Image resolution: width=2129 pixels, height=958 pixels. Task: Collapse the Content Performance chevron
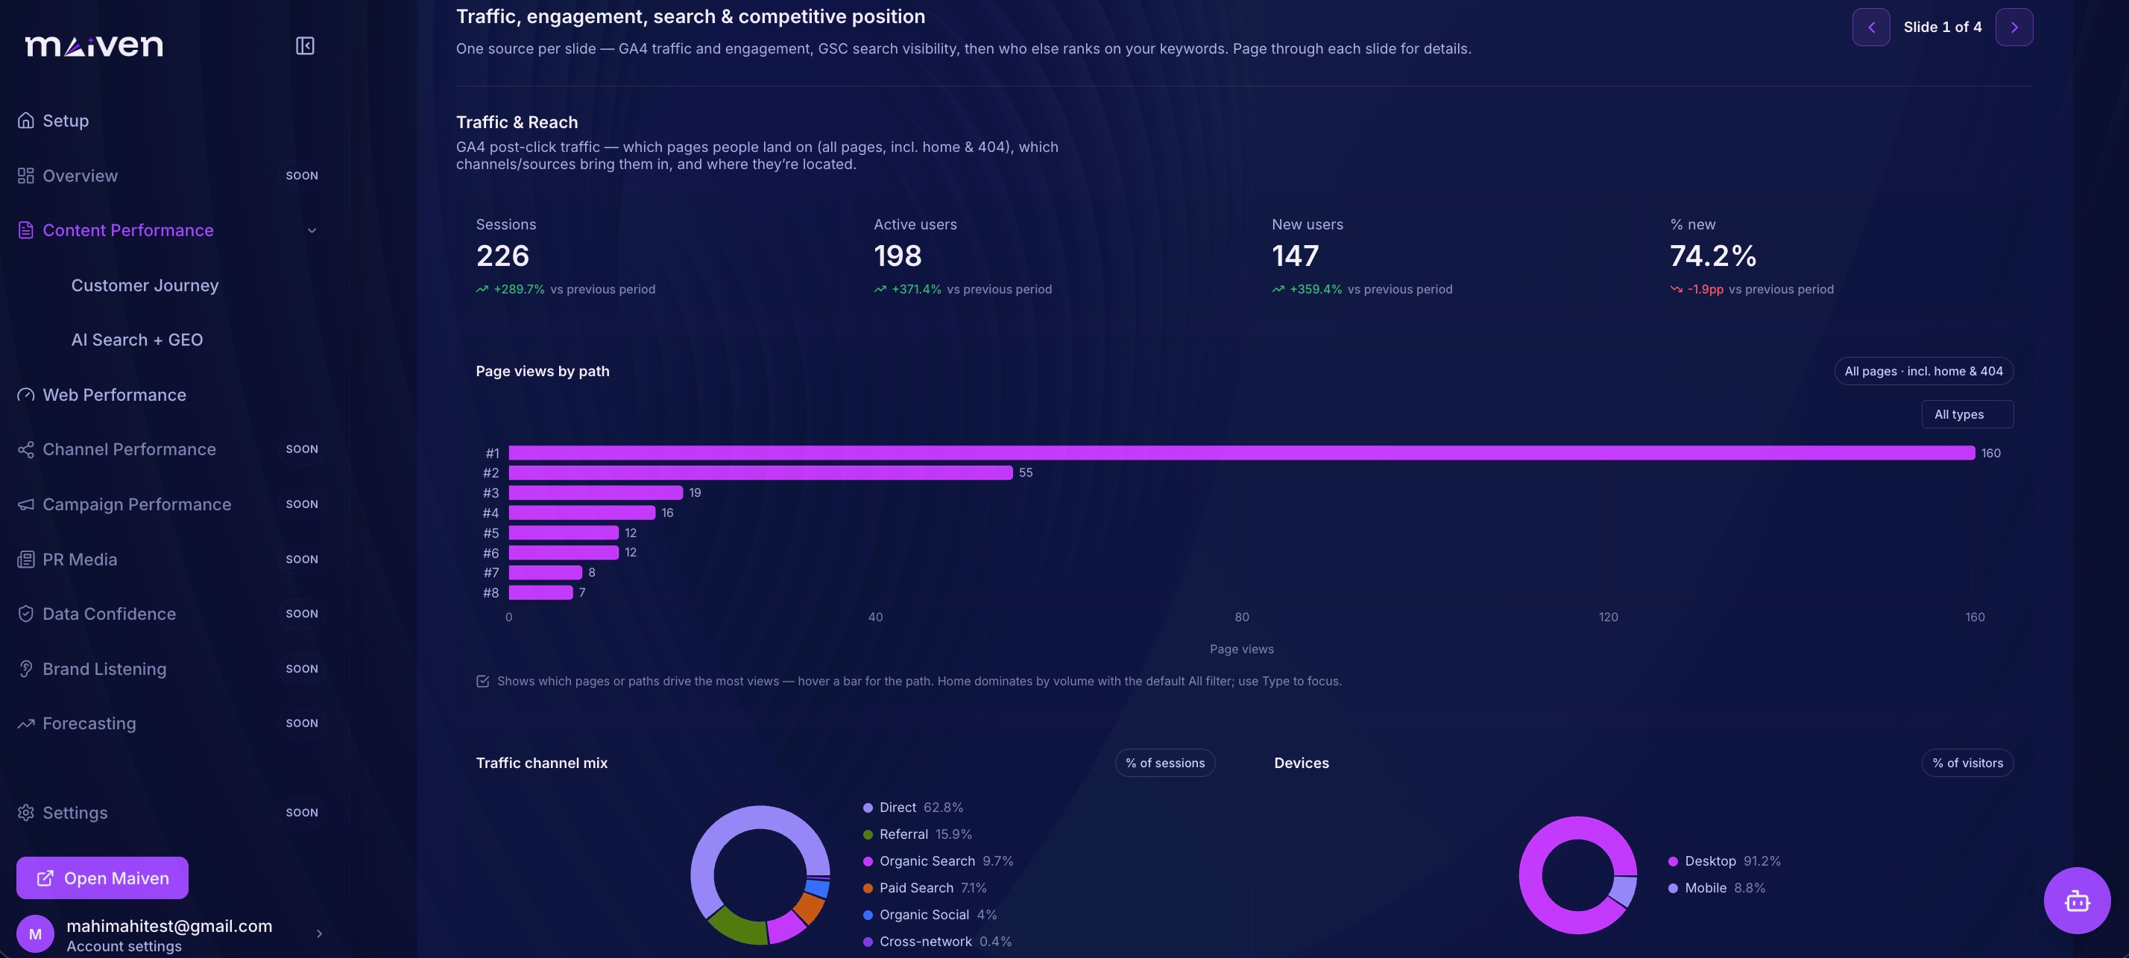[x=312, y=230]
